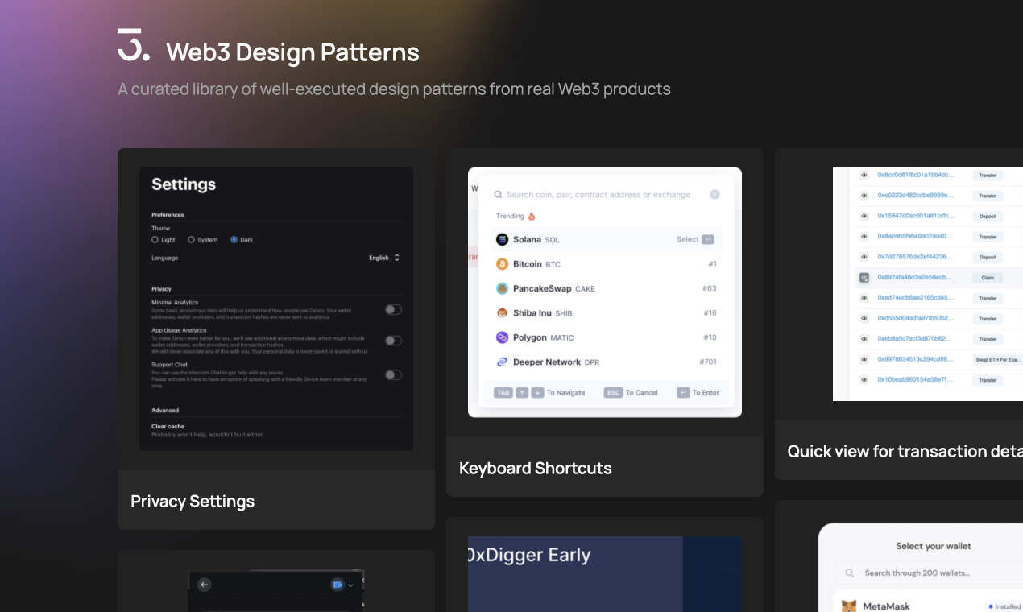This screenshot has width=1023, height=612.
Task: Click the Trending fire icon
Action: click(532, 216)
